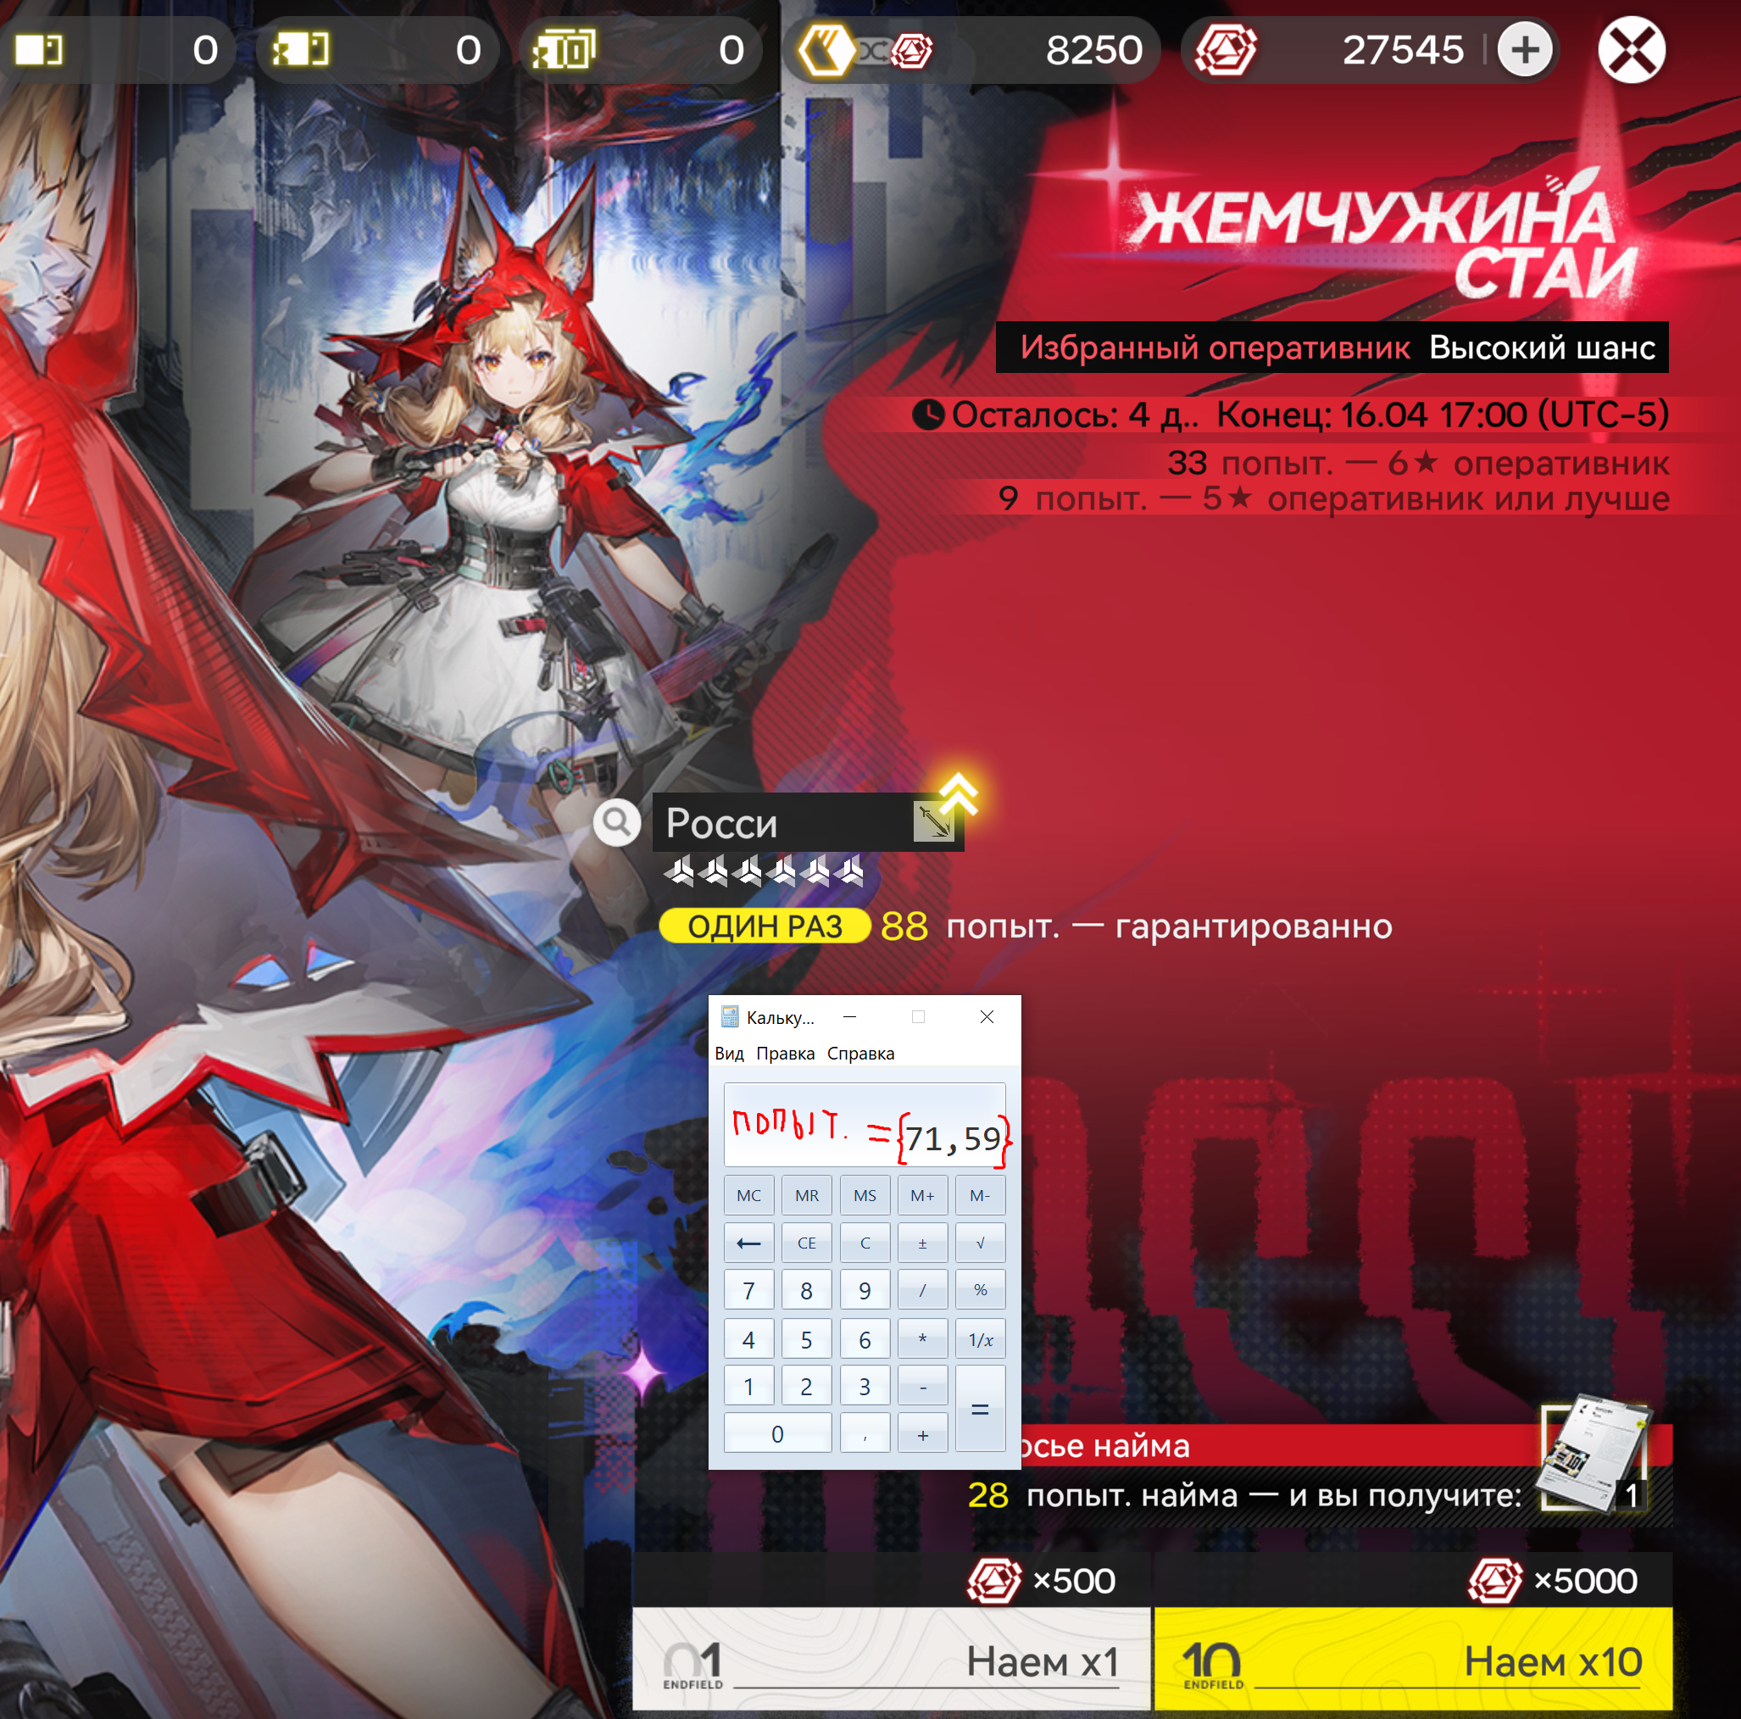Click digit 7 on the Calculator
The height and width of the screenshot is (1719, 1741).
click(748, 1290)
